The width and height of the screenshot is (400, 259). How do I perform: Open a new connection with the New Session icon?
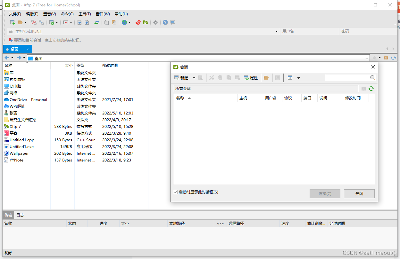[13, 22]
